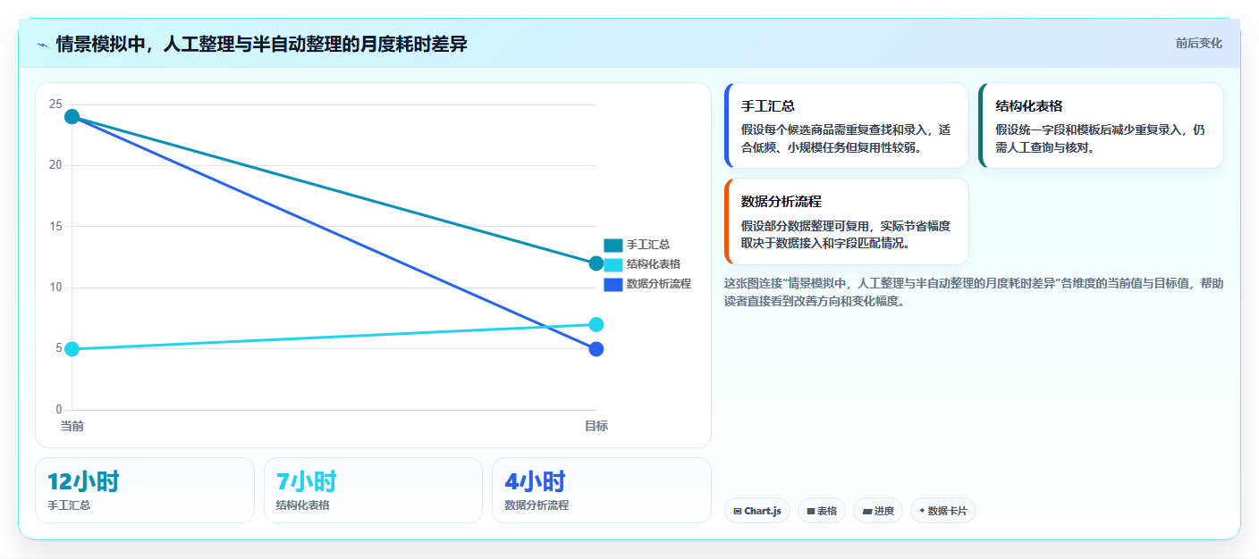Click the icon inside the 进度 tag

867,512
